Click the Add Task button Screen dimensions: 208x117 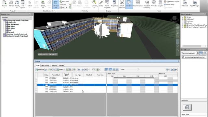point(40,70)
